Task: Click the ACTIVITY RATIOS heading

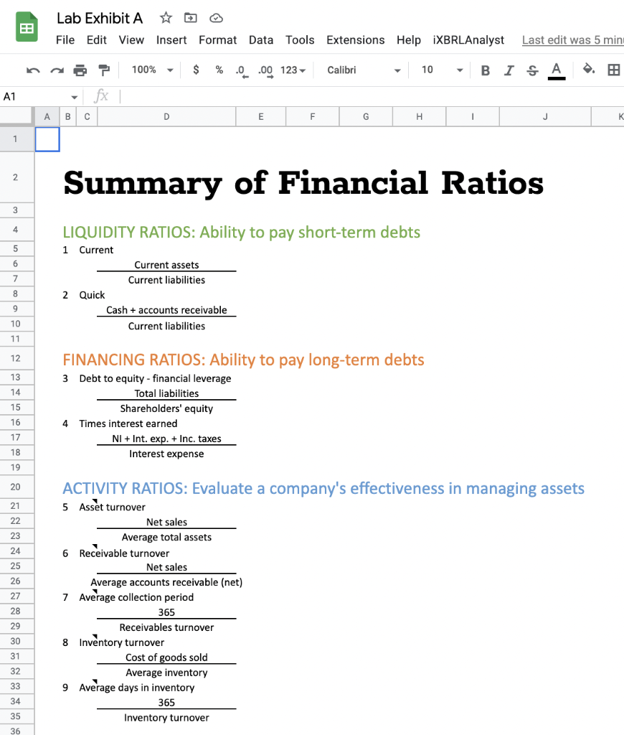Action: pos(323,488)
